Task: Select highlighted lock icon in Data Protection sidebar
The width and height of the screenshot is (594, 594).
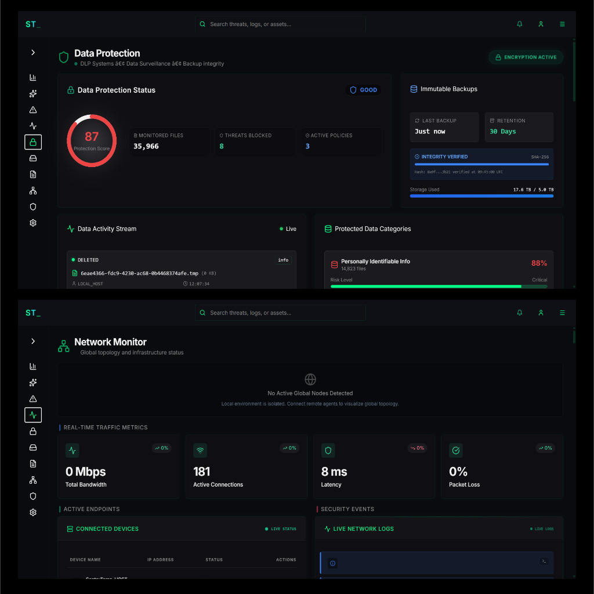Action: point(33,142)
